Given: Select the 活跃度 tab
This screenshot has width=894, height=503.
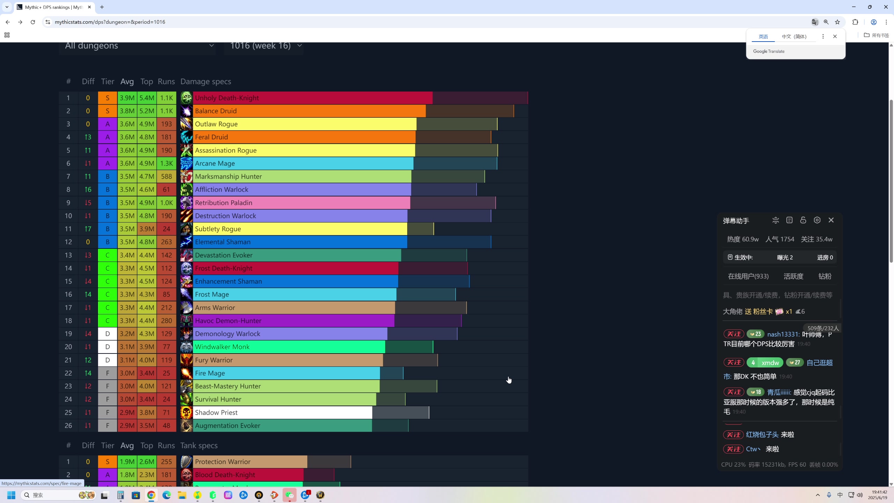Looking at the screenshot, I should click(x=793, y=276).
